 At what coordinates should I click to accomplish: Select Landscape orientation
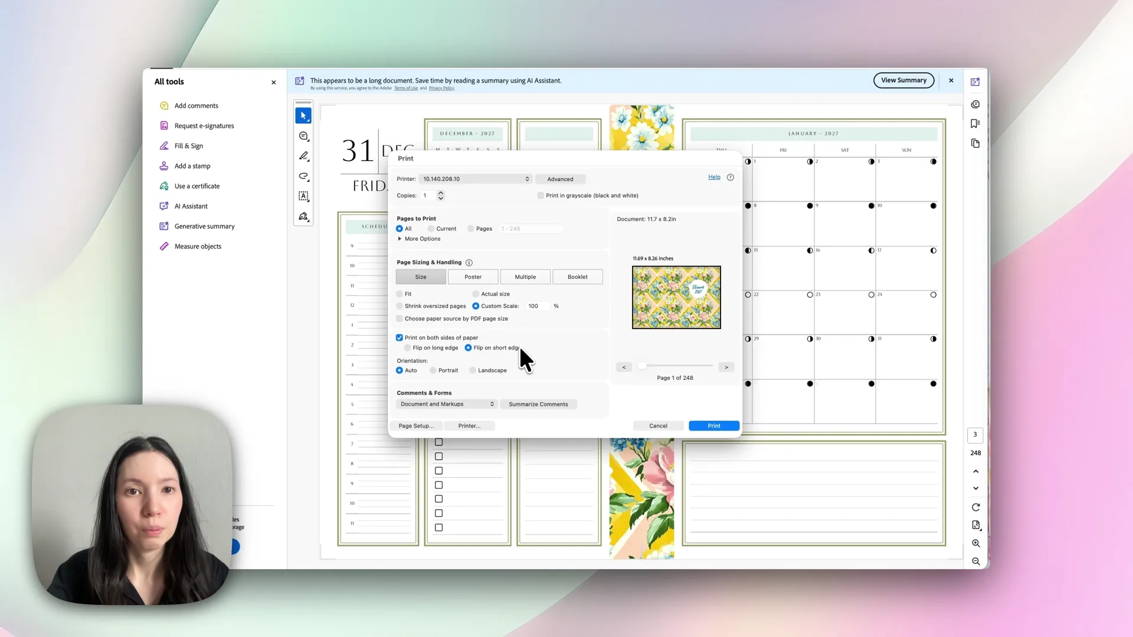tap(473, 370)
